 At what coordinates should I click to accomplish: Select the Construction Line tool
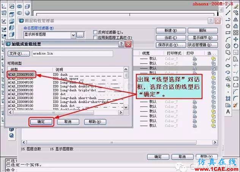pyautogui.click(x=228, y=13)
